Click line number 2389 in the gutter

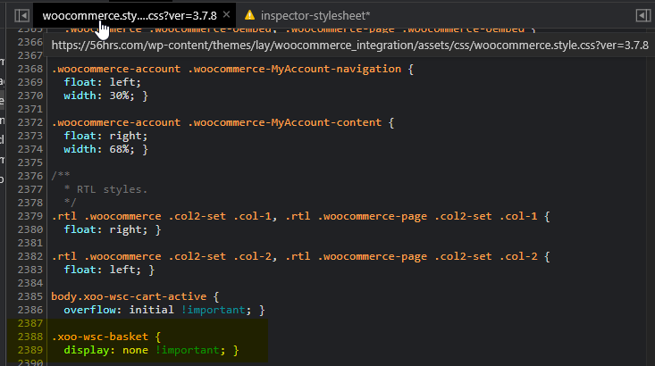tap(29, 350)
